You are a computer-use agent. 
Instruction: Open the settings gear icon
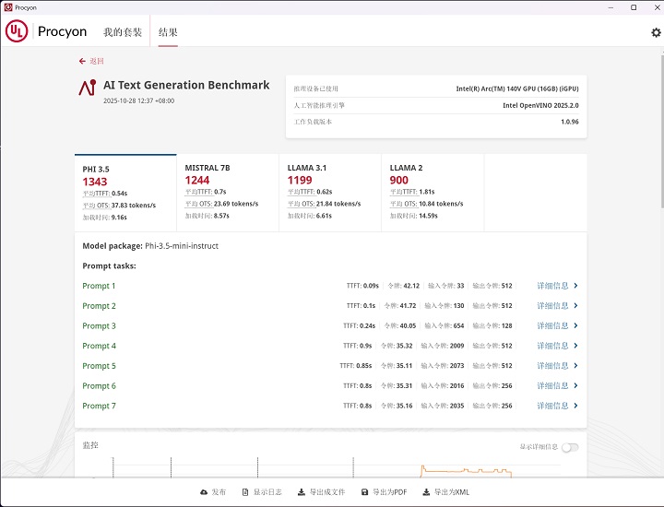click(656, 32)
